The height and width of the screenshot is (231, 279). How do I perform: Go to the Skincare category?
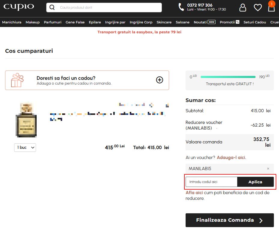[164, 22]
